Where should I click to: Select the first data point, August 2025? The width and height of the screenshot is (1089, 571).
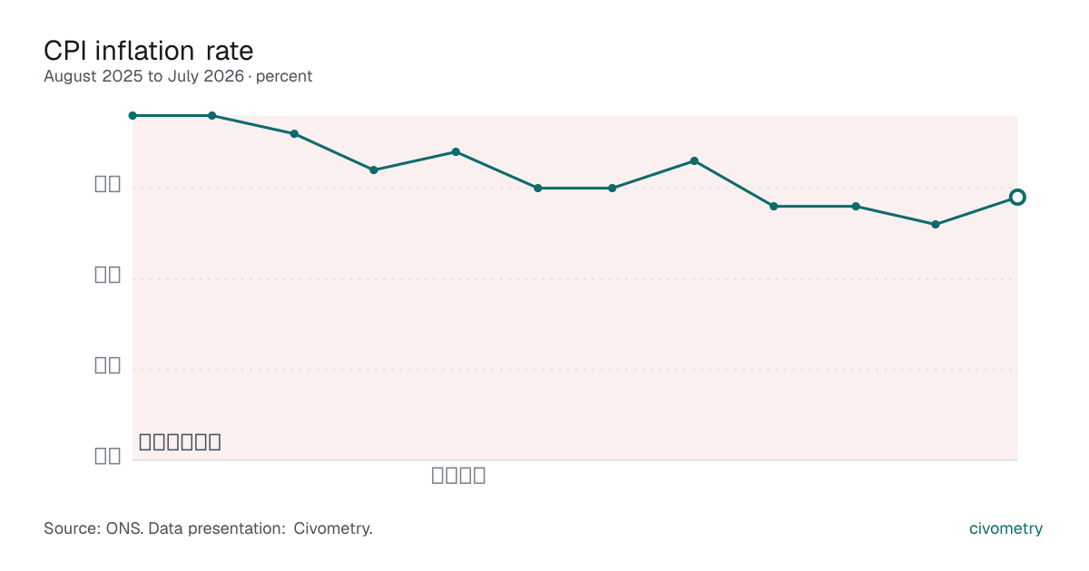coord(132,115)
